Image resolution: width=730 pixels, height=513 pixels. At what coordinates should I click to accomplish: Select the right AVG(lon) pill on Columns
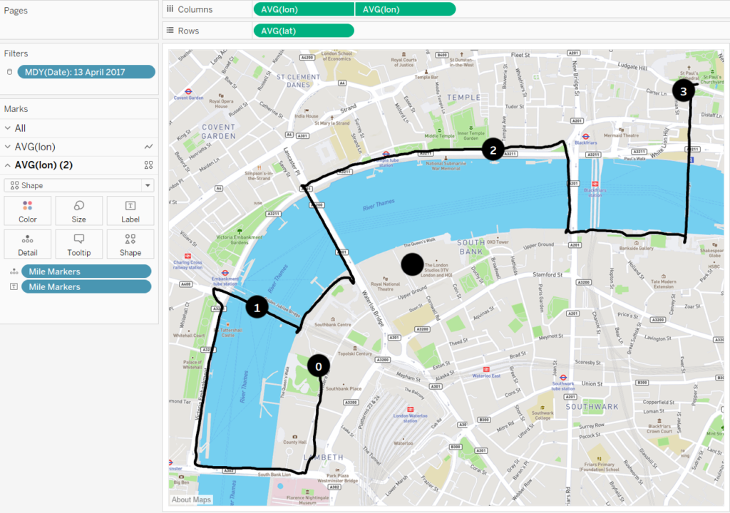click(x=405, y=9)
